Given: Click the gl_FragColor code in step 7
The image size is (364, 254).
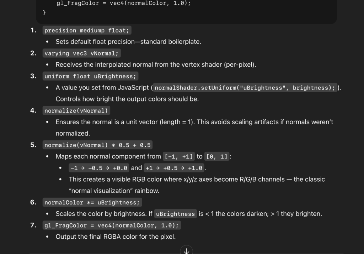Looking at the screenshot, I should [x=112, y=226].
